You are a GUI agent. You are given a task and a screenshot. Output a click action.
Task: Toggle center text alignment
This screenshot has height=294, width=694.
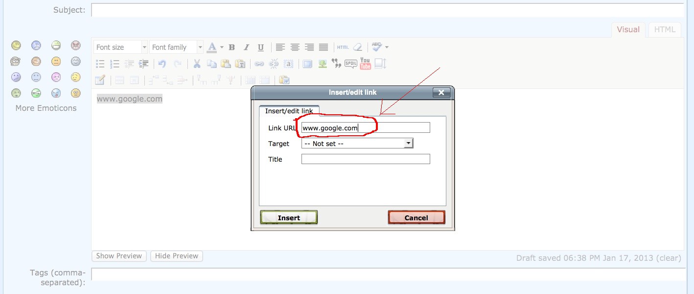(295, 47)
